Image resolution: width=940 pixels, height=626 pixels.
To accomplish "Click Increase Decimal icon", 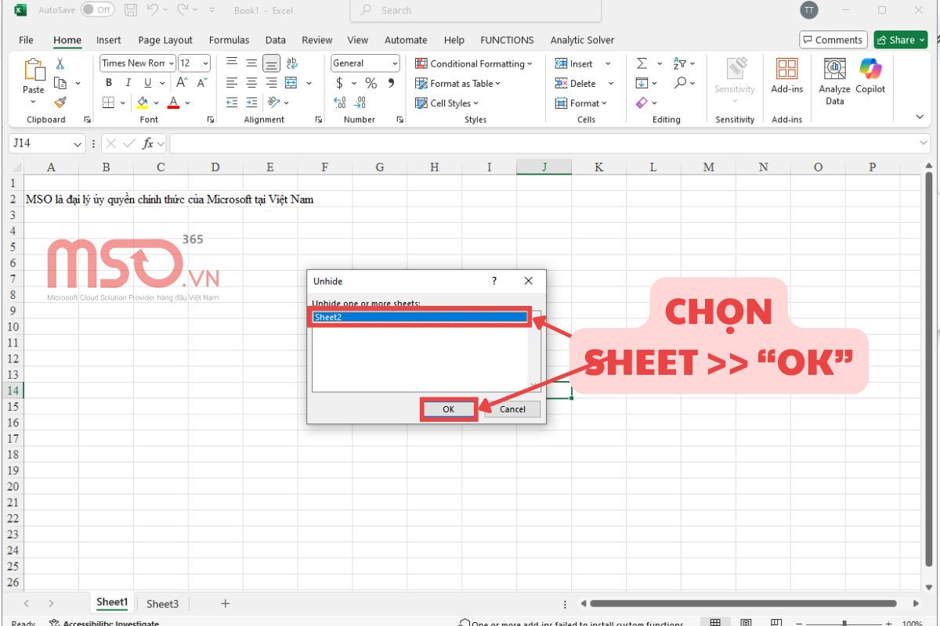I will pos(339,103).
